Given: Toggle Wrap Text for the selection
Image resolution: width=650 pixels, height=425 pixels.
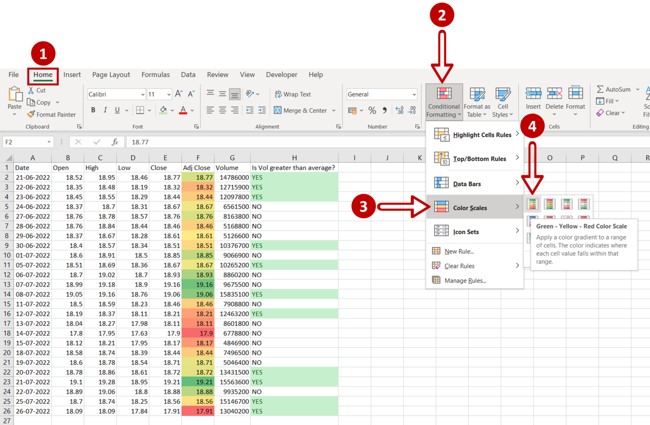Looking at the screenshot, I should click(x=293, y=94).
